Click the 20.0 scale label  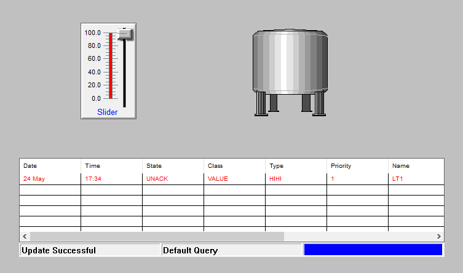[x=94, y=85]
